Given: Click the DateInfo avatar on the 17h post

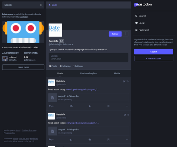Looking at the screenshot, I should coord(51,83).
